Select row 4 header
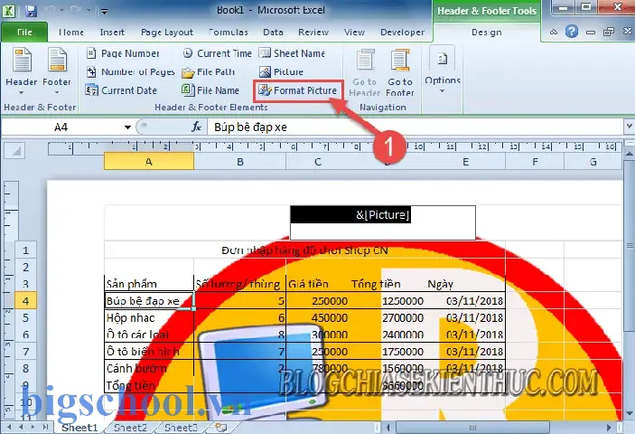 pyautogui.click(x=25, y=301)
